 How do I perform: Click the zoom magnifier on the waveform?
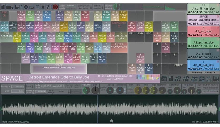pyautogui.click(x=112, y=121)
